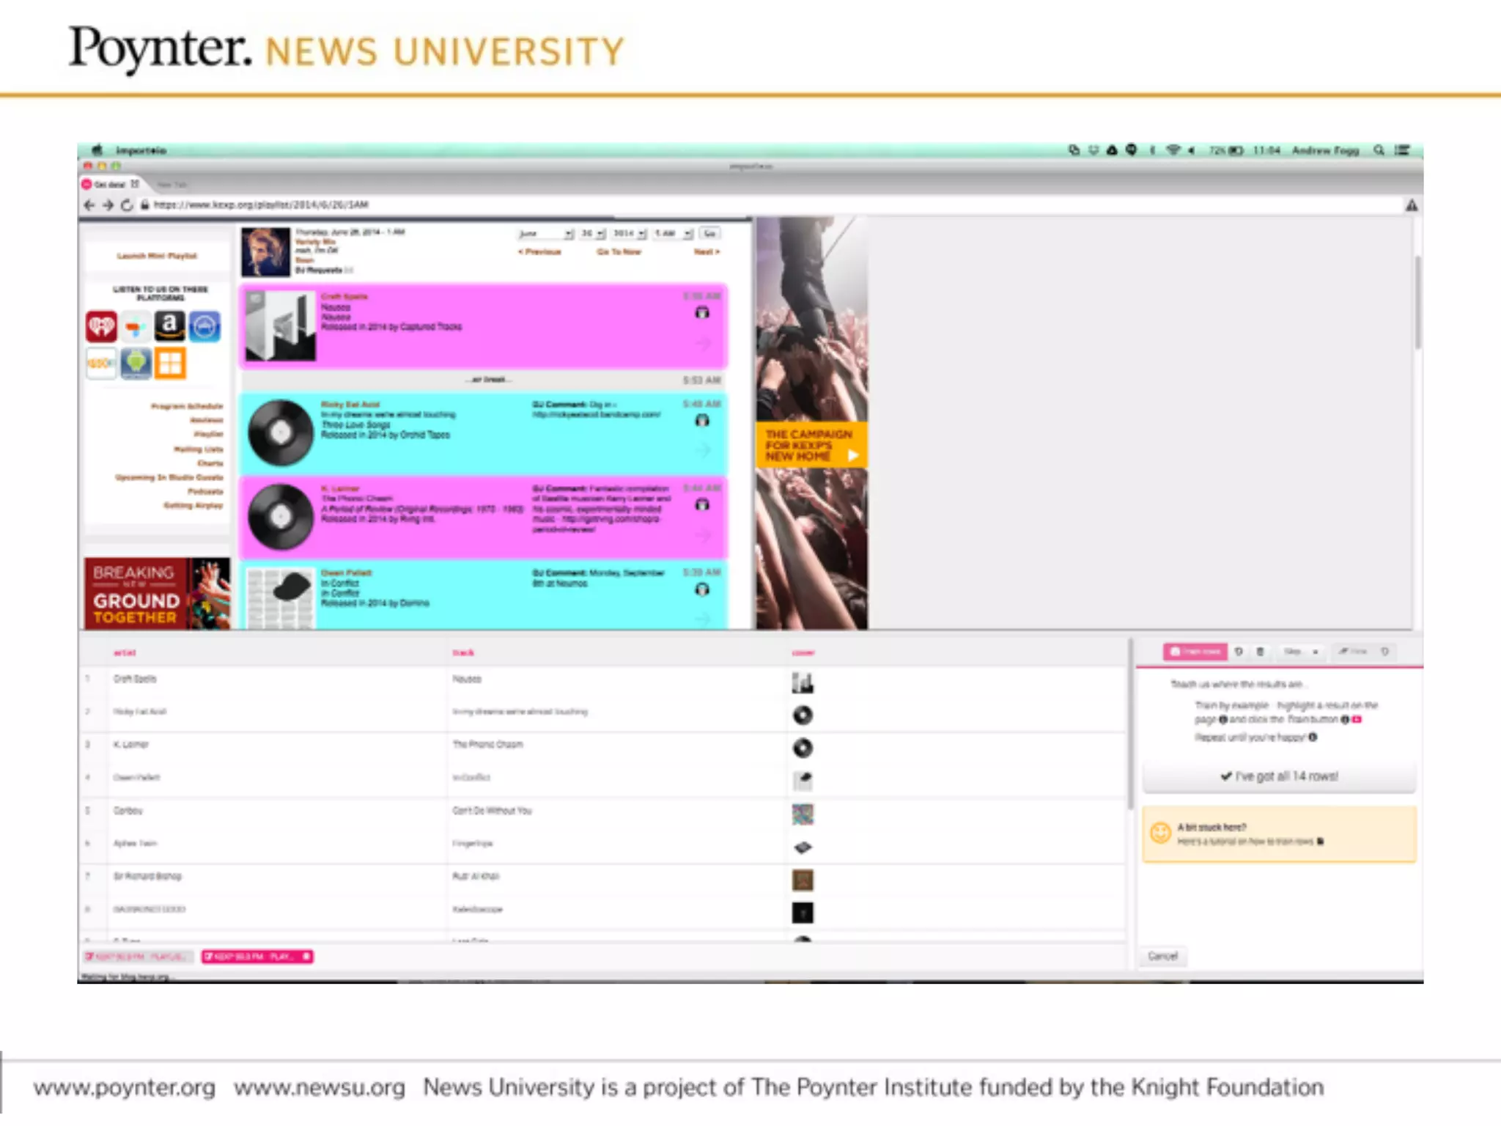Click the Previous playlist link
Viewport: 1501px width, 1126px height.
[539, 252]
